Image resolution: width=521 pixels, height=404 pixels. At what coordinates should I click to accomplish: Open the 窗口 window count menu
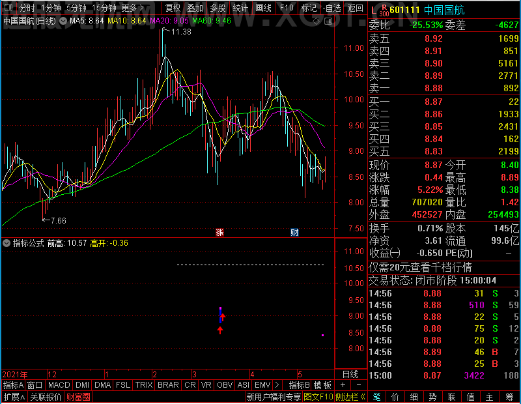(35, 385)
